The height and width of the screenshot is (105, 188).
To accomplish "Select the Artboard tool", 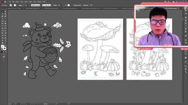I will 2,41.
